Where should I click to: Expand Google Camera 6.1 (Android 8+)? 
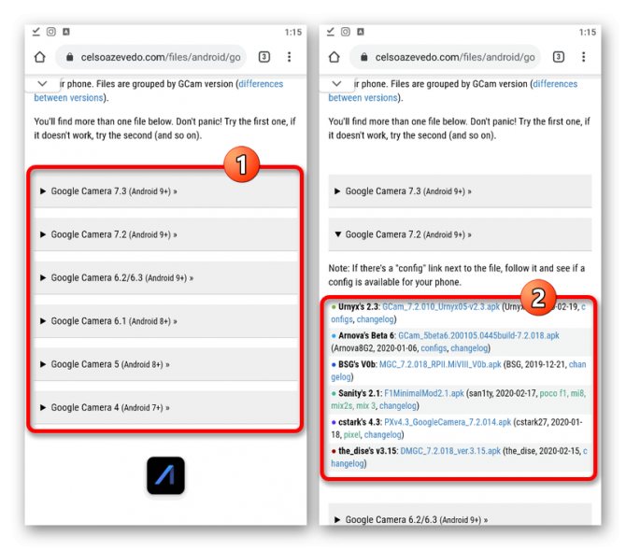click(165, 321)
